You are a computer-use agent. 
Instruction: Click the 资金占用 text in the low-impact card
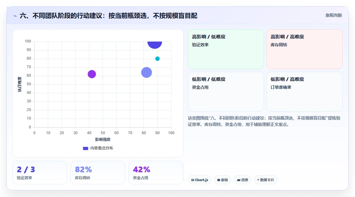200,87
